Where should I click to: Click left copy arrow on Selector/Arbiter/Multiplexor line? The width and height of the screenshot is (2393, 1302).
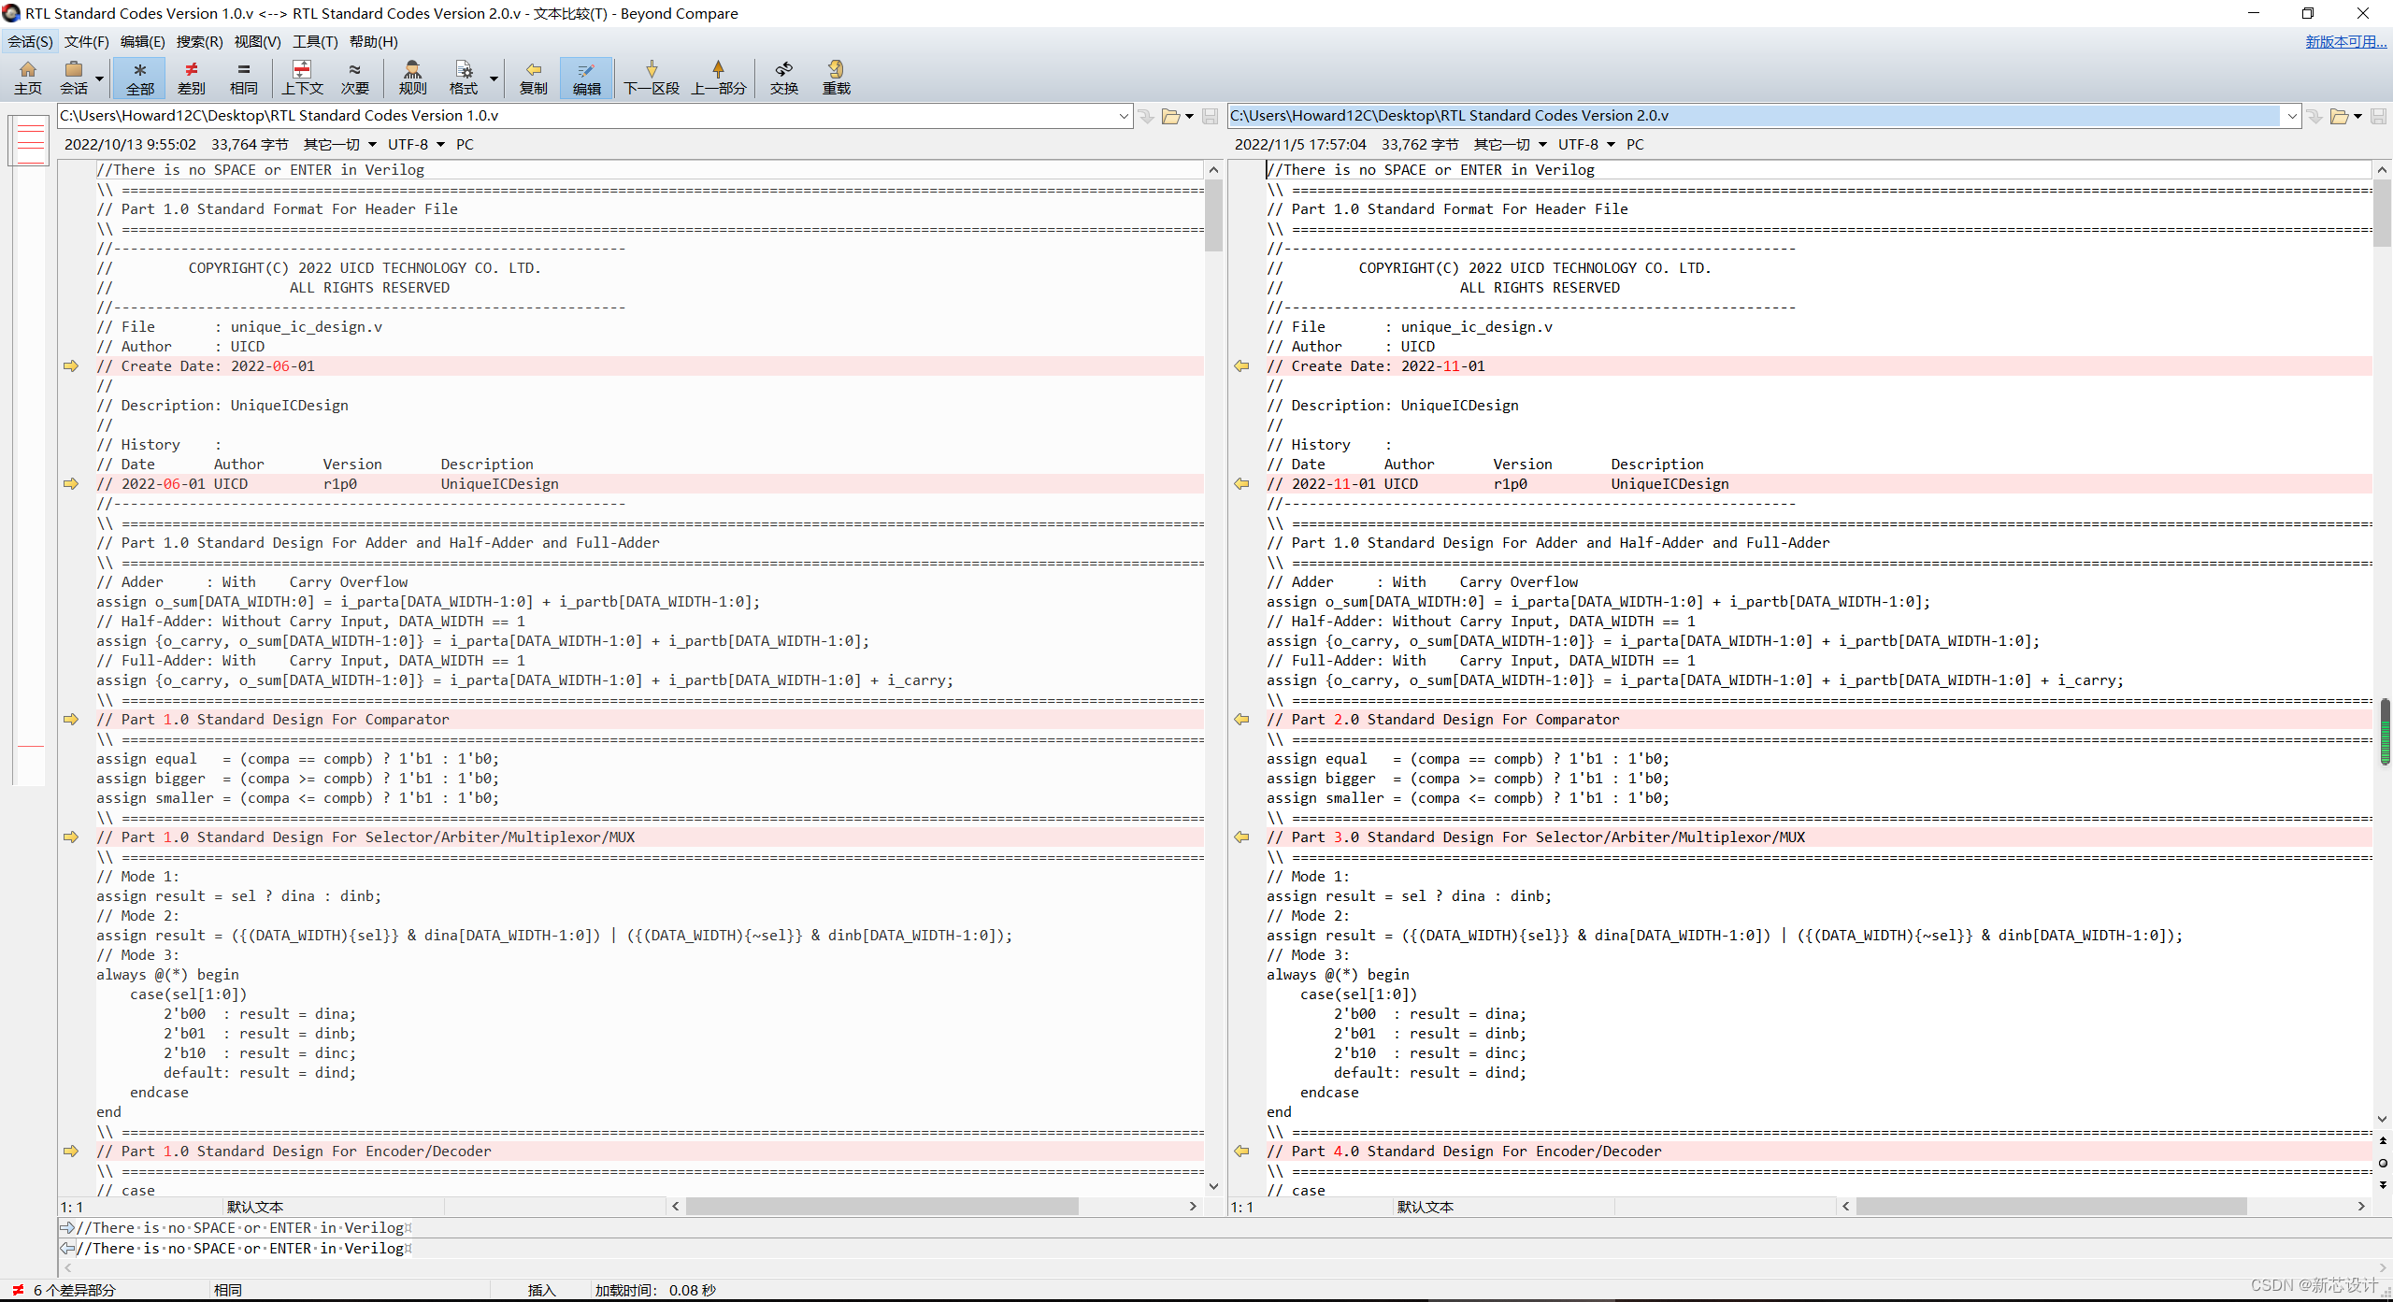pyautogui.click(x=71, y=837)
